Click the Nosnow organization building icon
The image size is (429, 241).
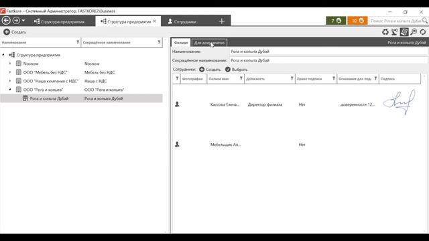point(19,64)
